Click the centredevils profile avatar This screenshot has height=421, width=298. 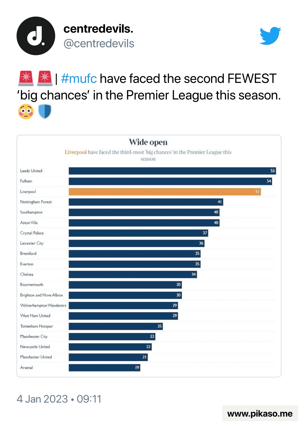click(36, 36)
